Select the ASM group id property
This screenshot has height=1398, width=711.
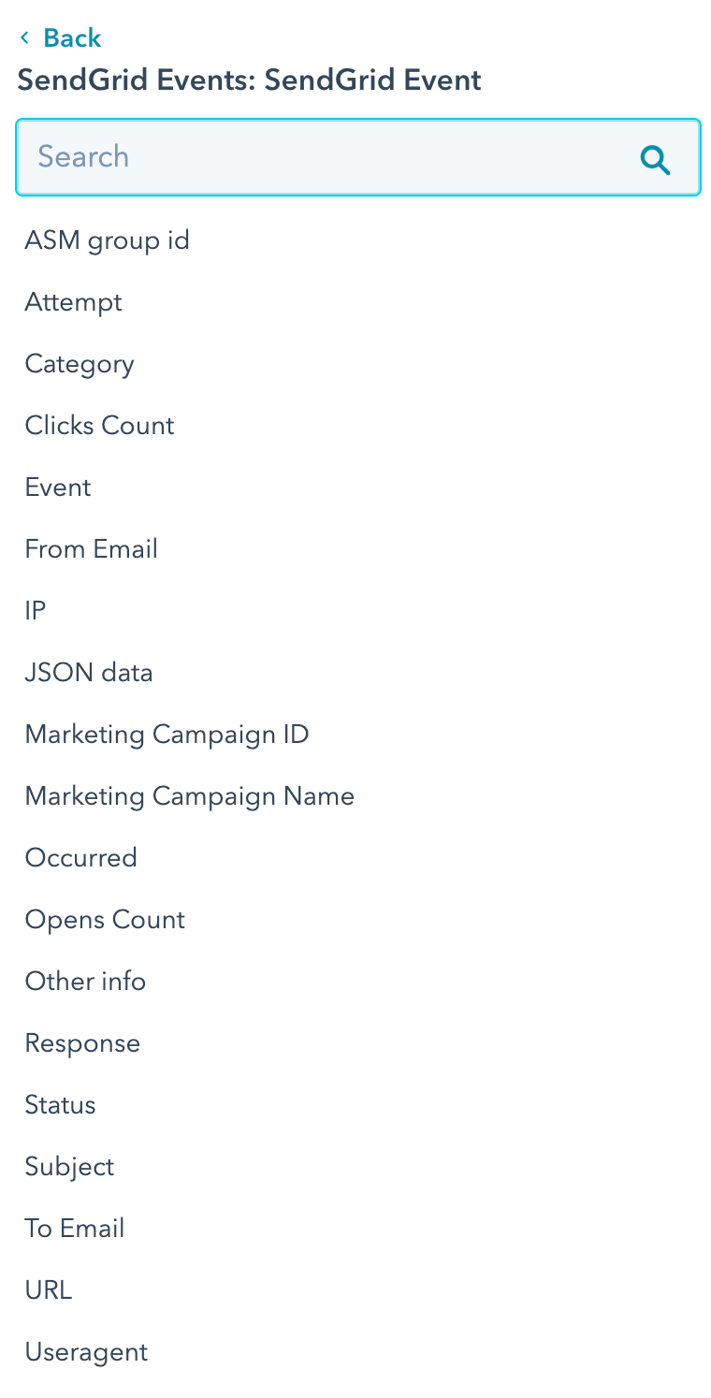pos(107,240)
